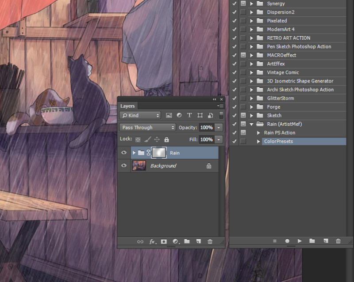The width and height of the screenshot is (354, 282).
Task: Click the Opacity percentage field
Action: point(207,128)
